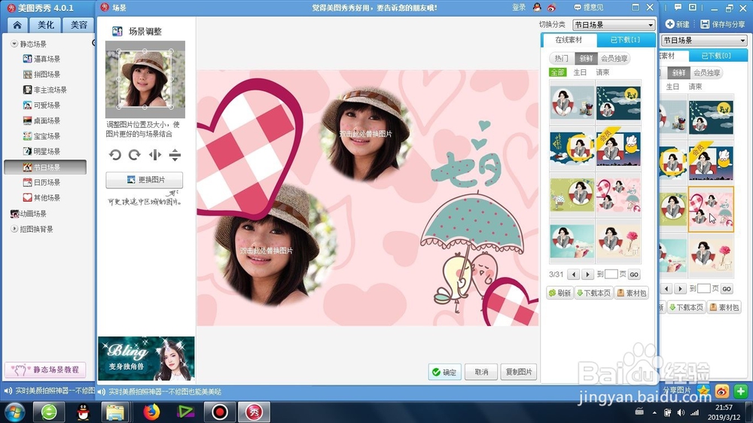Select rose flower scene thumbnail

[x=618, y=241]
